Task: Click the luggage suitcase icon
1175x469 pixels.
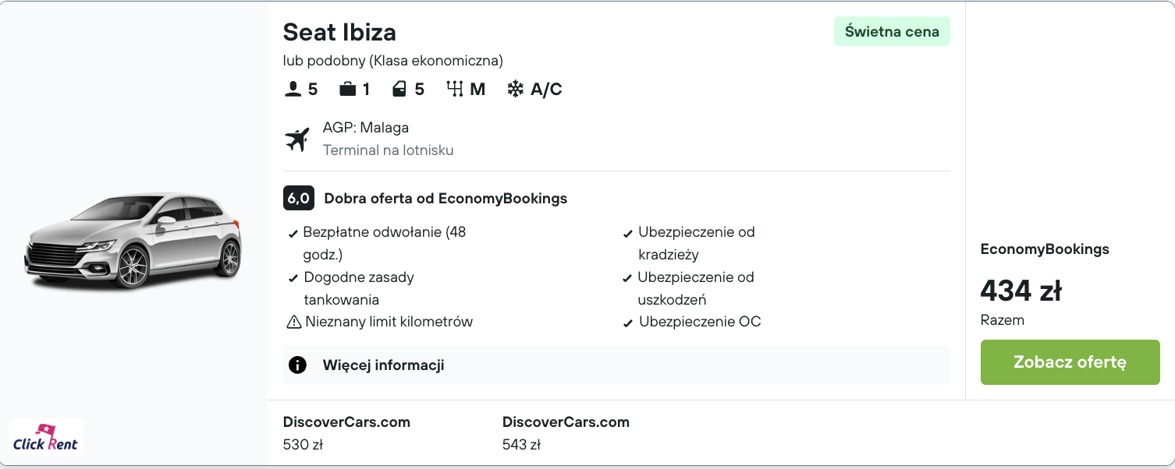Action: click(347, 90)
